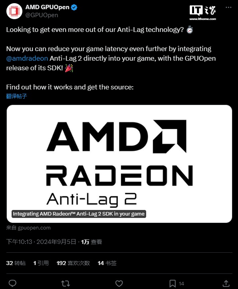Viewport: 238px width, 289px height.
Task: Open the three-dot more options menu
Action: pyautogui.click(x=228, y=7)
